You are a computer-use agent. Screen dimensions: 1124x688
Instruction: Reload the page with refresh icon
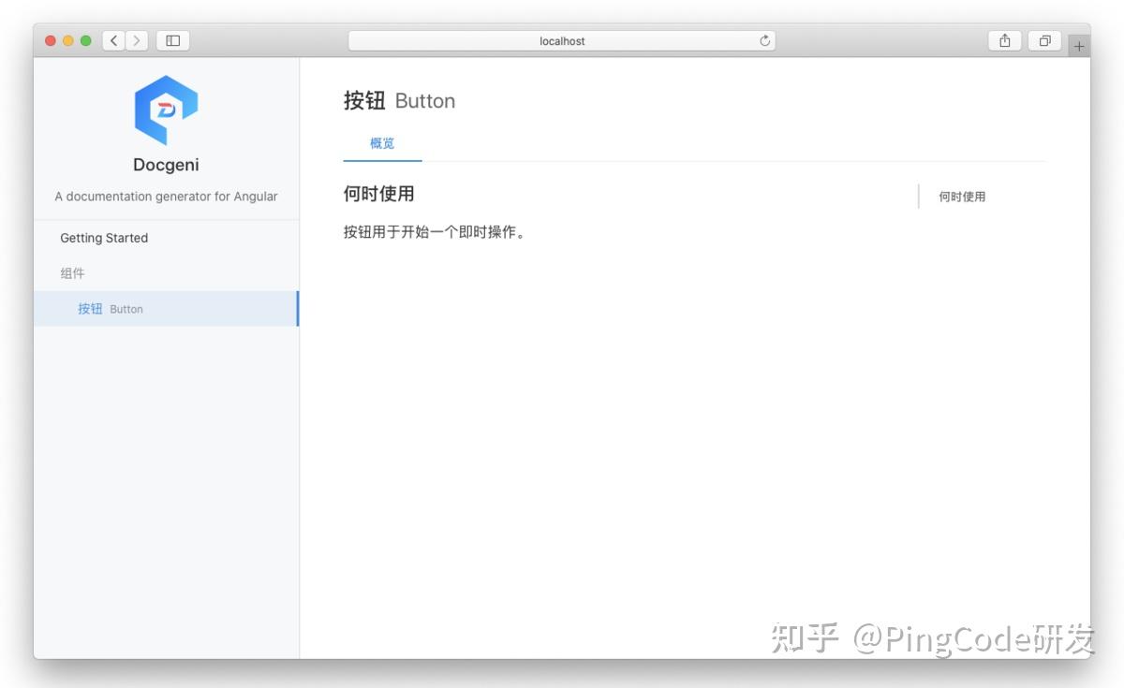click(x=764, y=40)
